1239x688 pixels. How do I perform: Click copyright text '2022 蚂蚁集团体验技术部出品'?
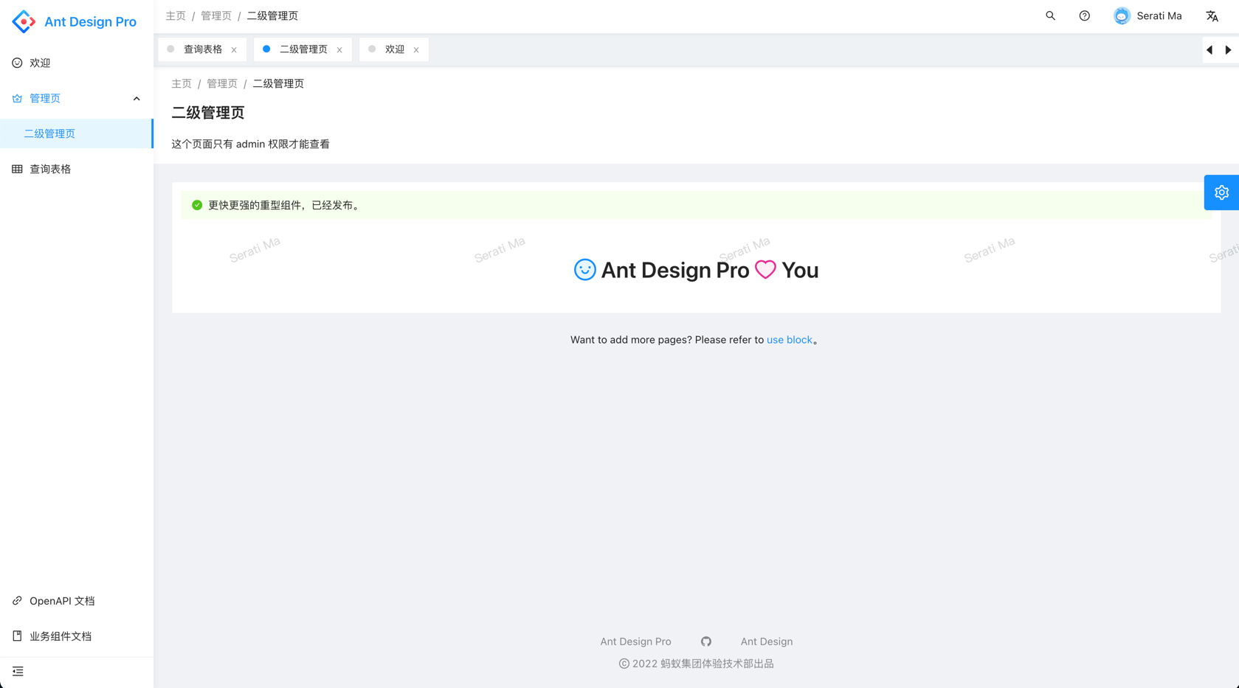coord(703,664)
